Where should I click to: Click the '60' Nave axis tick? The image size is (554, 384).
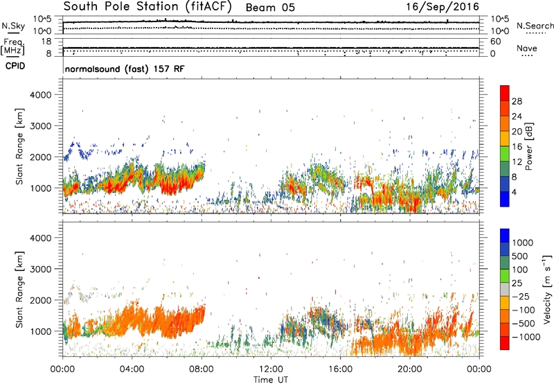496,42
